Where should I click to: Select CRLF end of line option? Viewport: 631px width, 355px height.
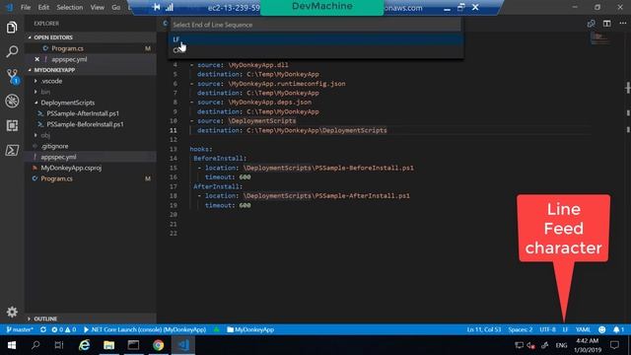click(315, 50)
